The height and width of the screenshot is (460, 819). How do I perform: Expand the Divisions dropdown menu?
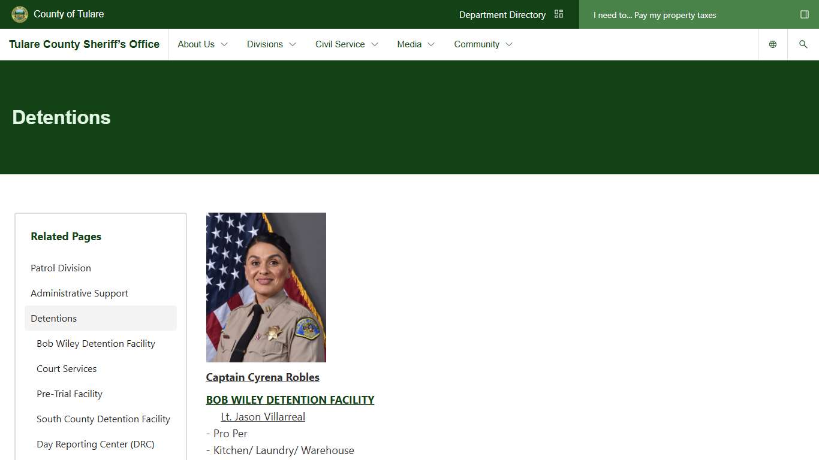point(272,44)
